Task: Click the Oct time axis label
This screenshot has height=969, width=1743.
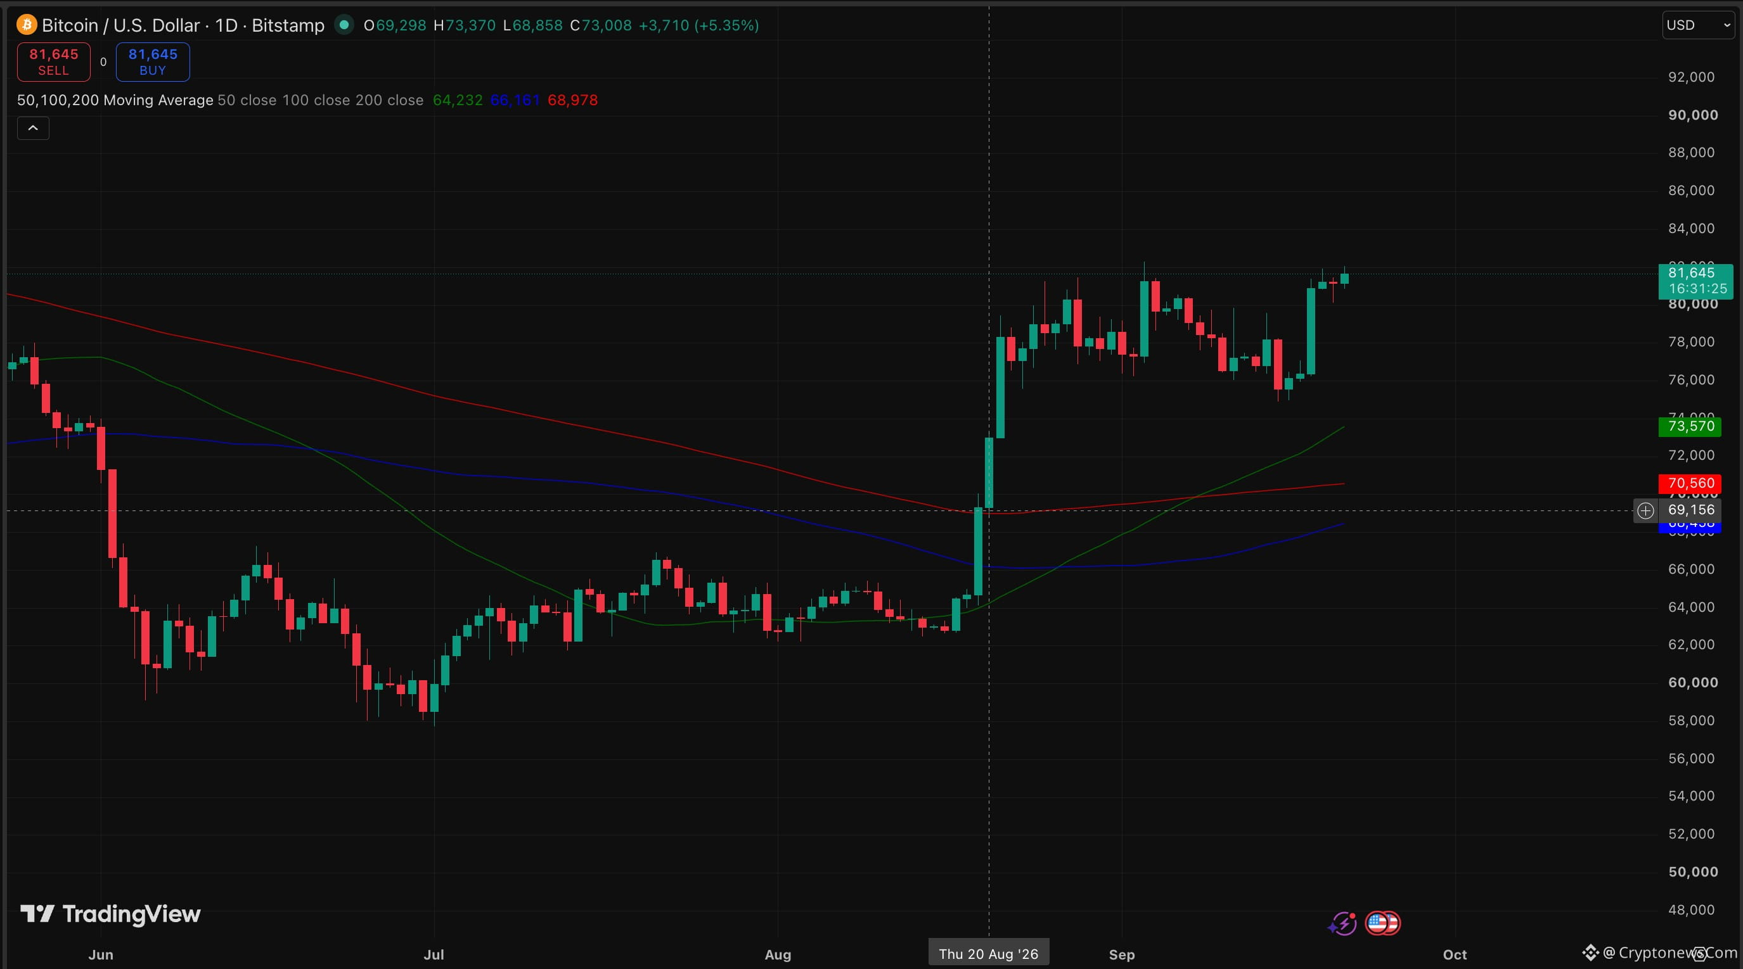Action: tap(1455, 955)
